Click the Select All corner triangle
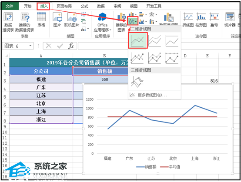 click(x=7, y=56)
